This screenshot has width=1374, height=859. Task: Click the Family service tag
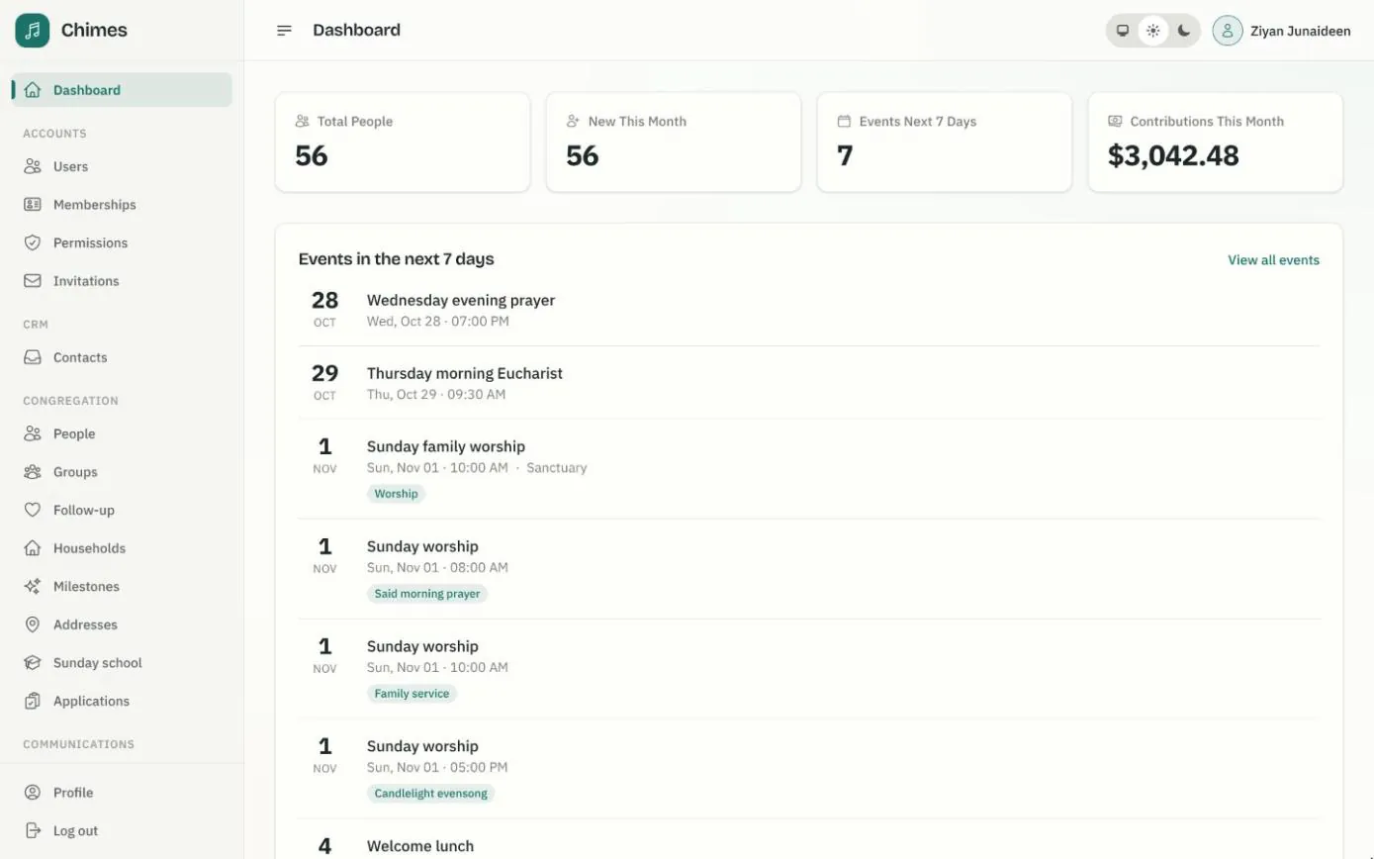tap(412, 694)
